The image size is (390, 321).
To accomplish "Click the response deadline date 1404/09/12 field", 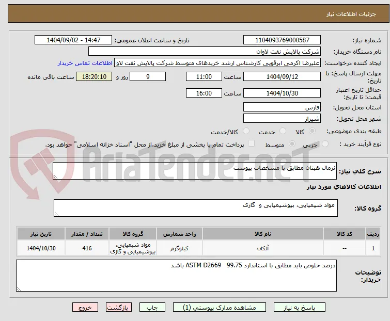I will coord(282,76).
